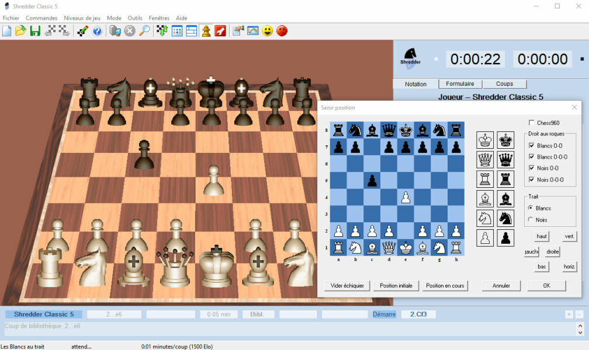Click the colored squares window icon
Image resolution: width=589 pixels, height=350 pixels.
pyautogui.click(x=177, y=31)
